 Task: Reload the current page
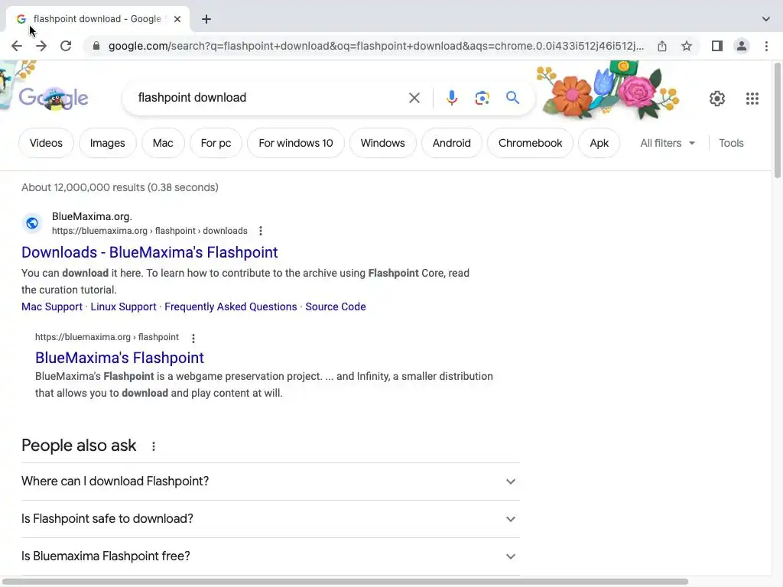[x=66, y=46]
